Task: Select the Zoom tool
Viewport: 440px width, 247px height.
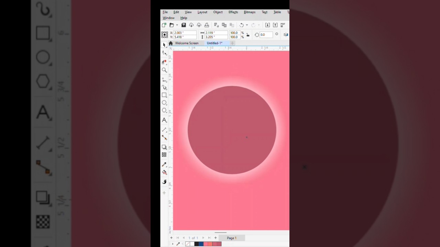Action: [164, 70]
